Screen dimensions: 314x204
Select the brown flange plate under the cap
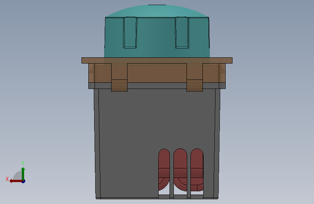157,60
